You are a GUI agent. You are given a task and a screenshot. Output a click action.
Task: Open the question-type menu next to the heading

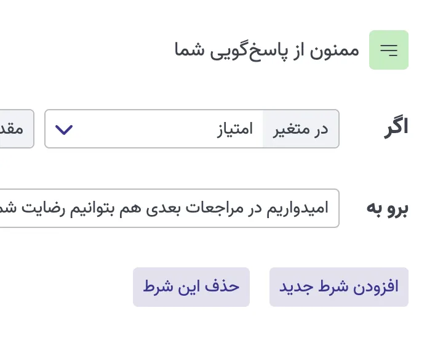389,50
